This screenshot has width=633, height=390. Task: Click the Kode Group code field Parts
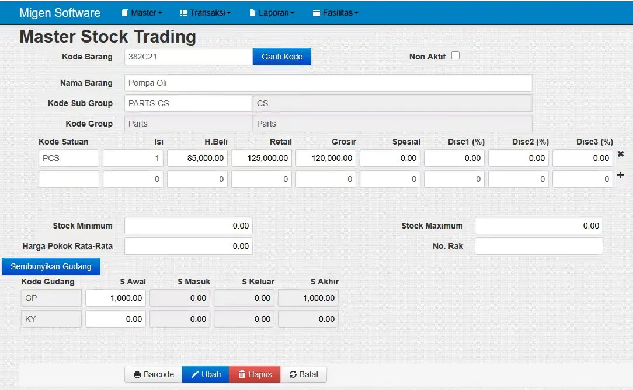click(x=189, y=124)
